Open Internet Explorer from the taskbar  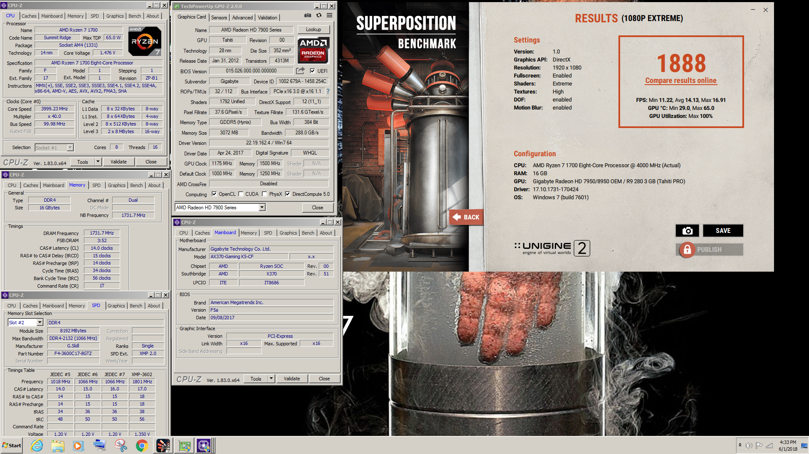(37, 445)
